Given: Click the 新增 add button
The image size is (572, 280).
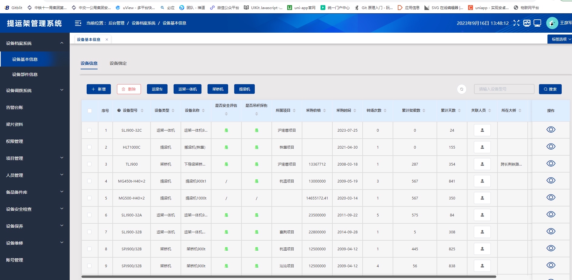Looking at the screenshot, I should tap(99, 89).
